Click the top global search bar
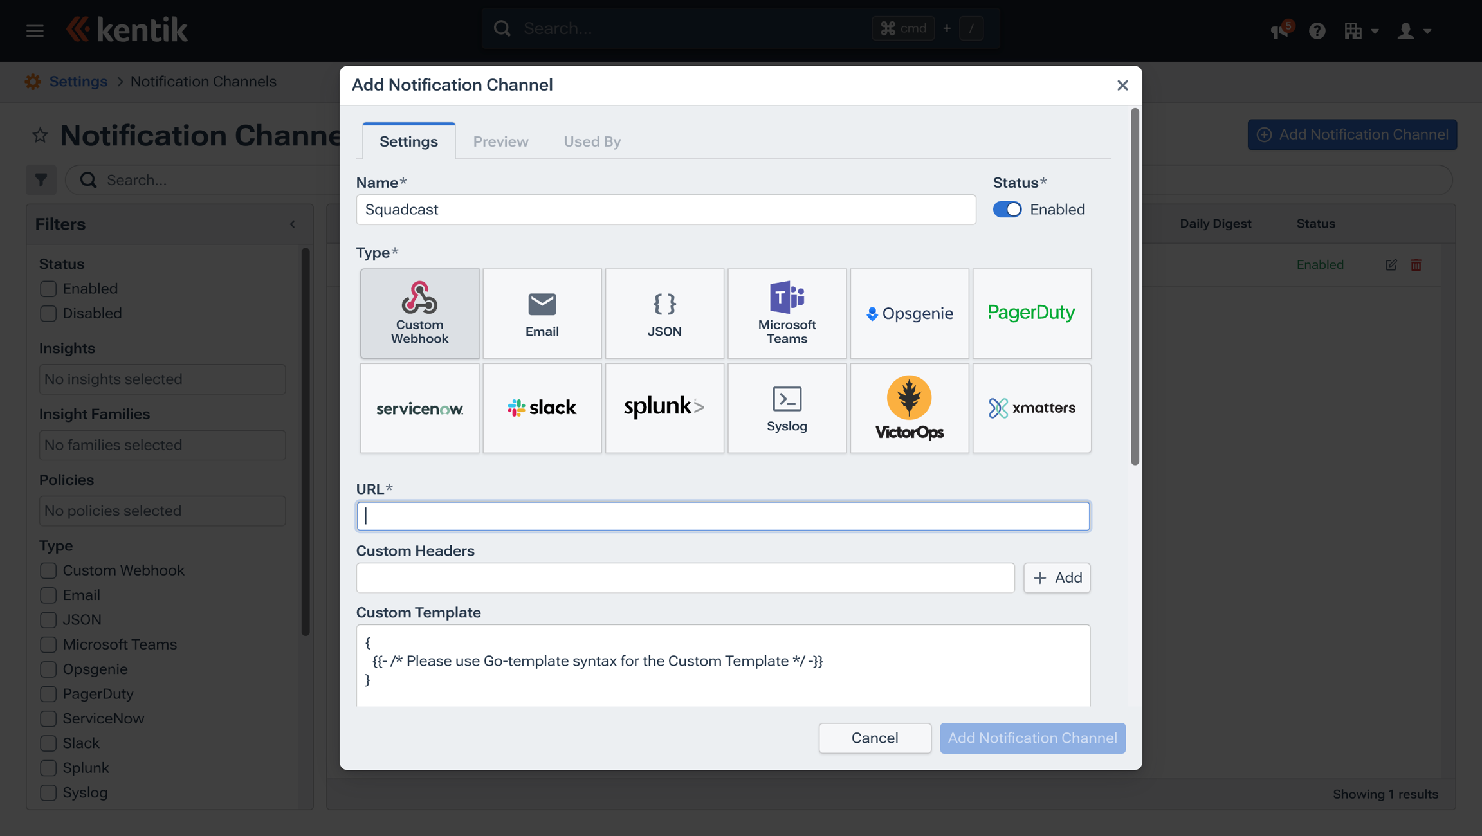This screenshot has width=1482, height=836. coord(740,28)
